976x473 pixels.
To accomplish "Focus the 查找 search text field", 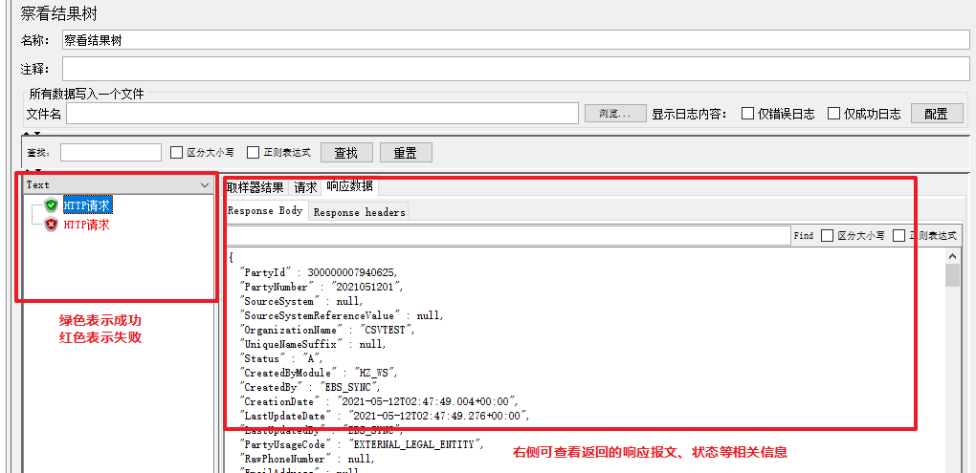I will click(111, 152).
